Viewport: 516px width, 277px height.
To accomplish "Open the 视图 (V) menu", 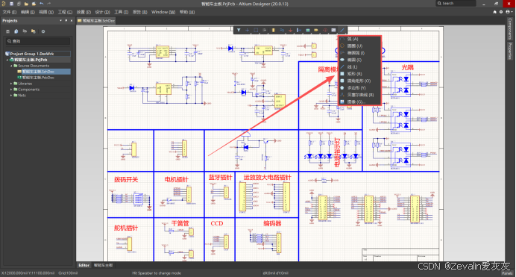I will click(46, 12).
